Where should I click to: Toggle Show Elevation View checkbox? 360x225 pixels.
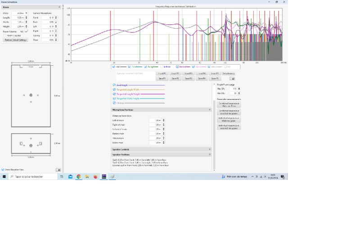pyautogui.click(x=3, y=170)
